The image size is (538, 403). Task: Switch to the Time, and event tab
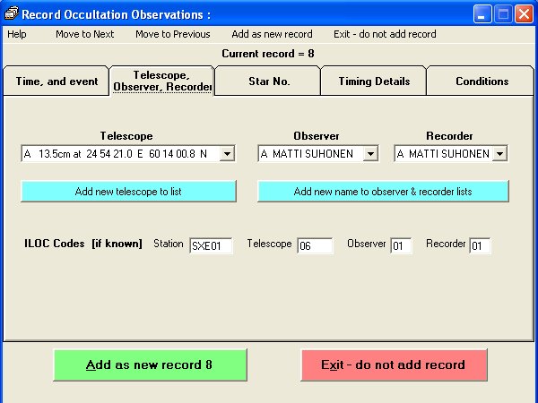click(x=56, y=81)
